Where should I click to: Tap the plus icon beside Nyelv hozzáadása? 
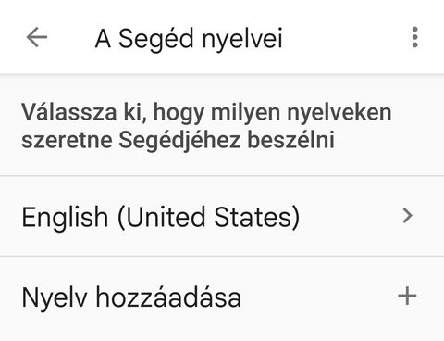point(407,296)
